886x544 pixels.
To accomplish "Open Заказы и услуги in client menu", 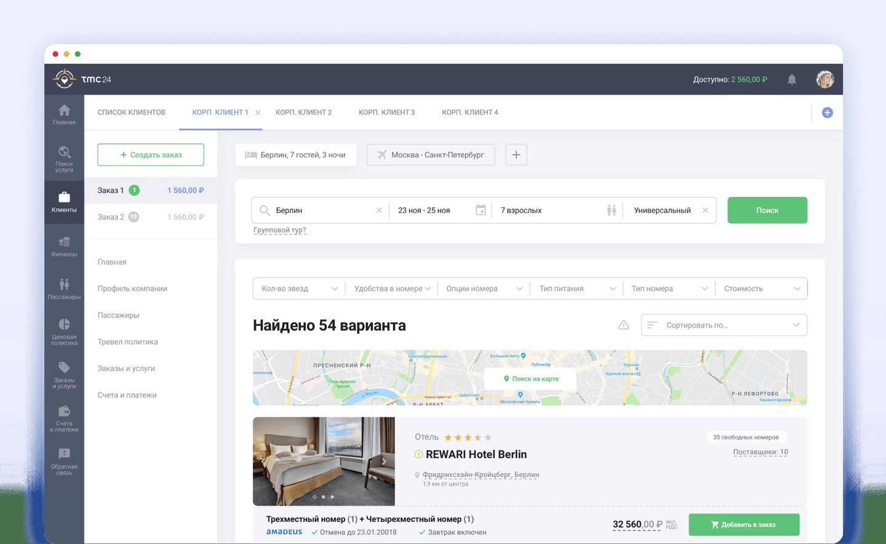I will [x=126, y=369].
